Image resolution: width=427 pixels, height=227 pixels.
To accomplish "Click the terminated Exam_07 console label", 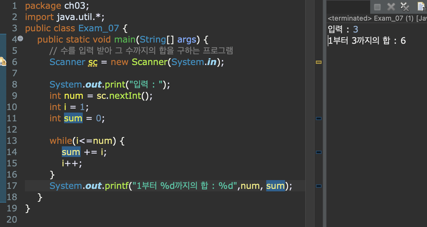I will (377, 18).
